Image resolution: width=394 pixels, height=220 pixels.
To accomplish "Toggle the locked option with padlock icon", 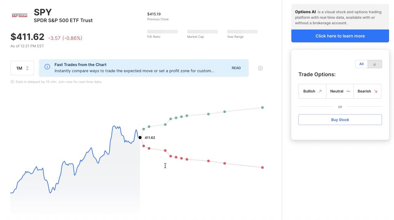I will pos(375,64).
